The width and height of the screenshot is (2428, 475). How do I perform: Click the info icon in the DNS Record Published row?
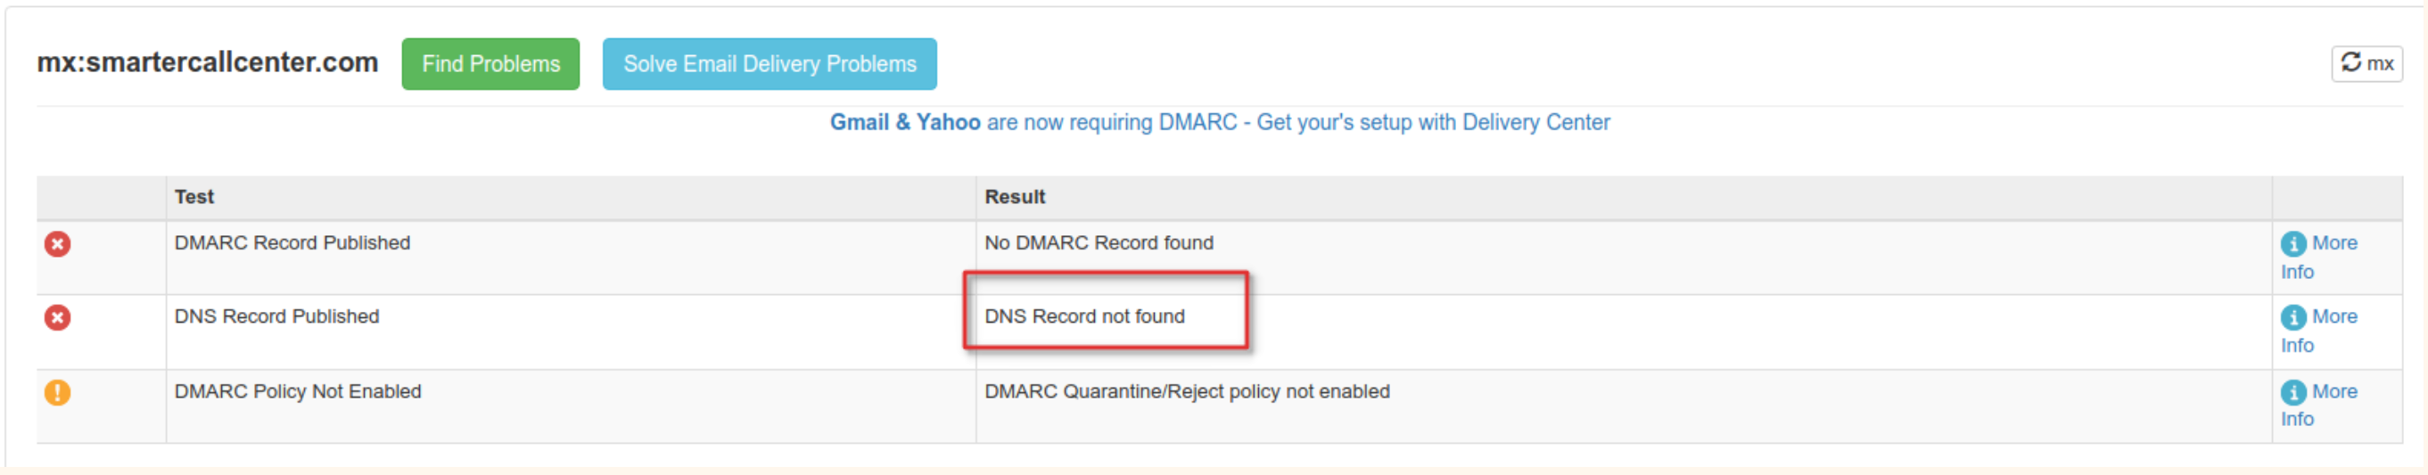(2293, 317)
